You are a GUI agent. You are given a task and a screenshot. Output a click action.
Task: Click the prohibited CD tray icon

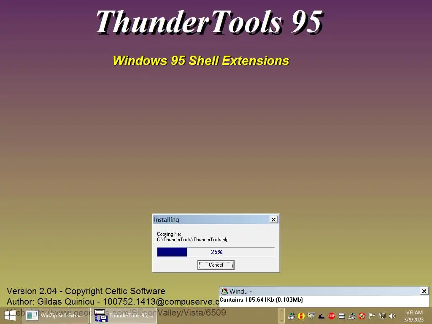[x=362, y=316]
